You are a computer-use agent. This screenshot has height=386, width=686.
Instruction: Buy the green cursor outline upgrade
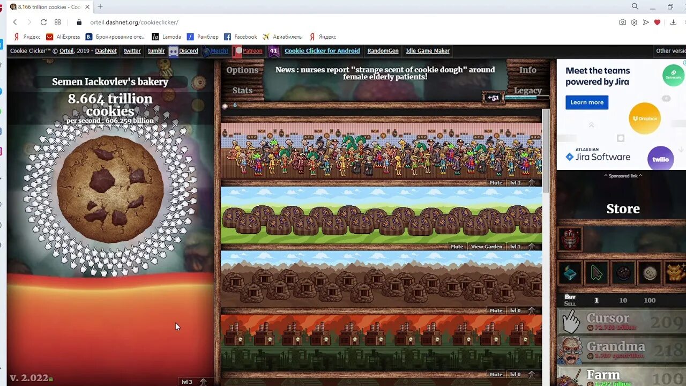pyautogui.click(x=596, y=273)
